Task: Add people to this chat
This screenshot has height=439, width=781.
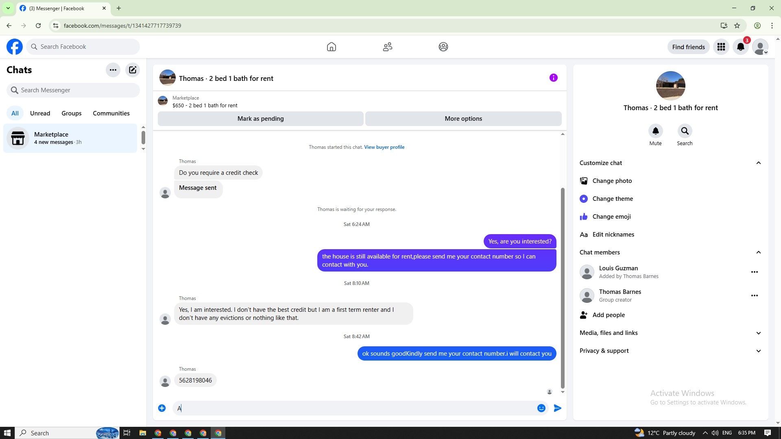Action: click(670, 315)
